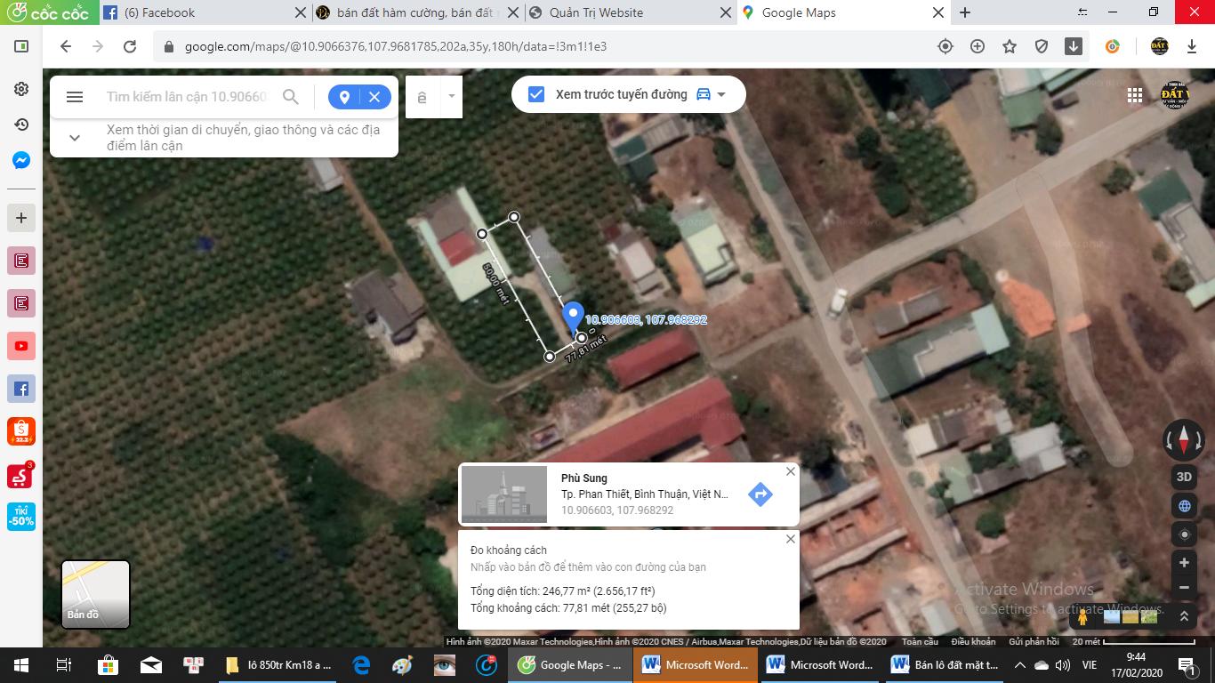Click the Pegman Street View icon

pyautogui.click(x=1082, y=615)
